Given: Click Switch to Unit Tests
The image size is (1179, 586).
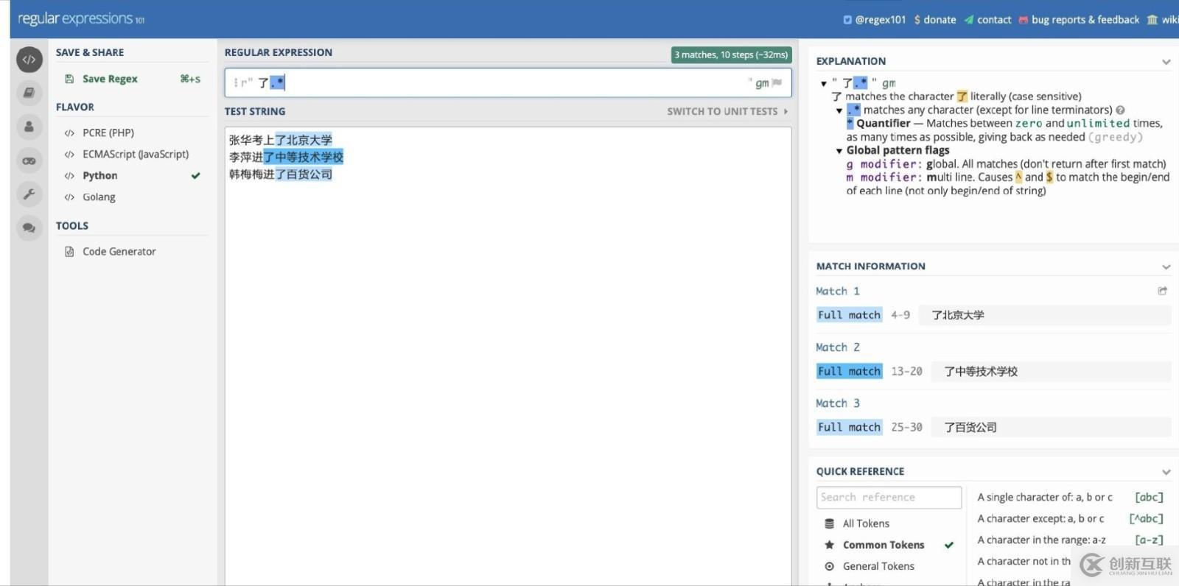Looking at the screenshot, I should (727, 112).
